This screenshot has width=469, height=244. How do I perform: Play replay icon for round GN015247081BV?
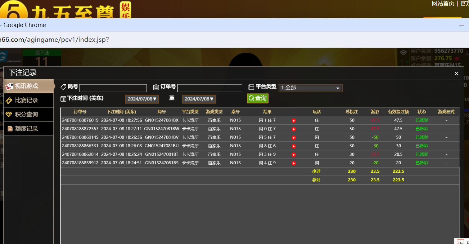294,138
